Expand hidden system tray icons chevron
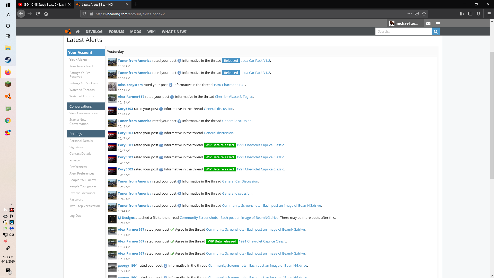 coord(11,204)
